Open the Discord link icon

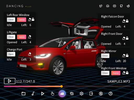click(x=108, y=6)
